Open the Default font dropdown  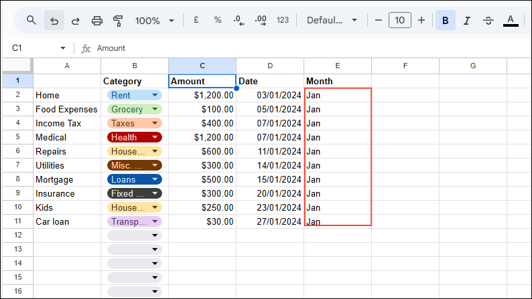(x=332, y=20)
